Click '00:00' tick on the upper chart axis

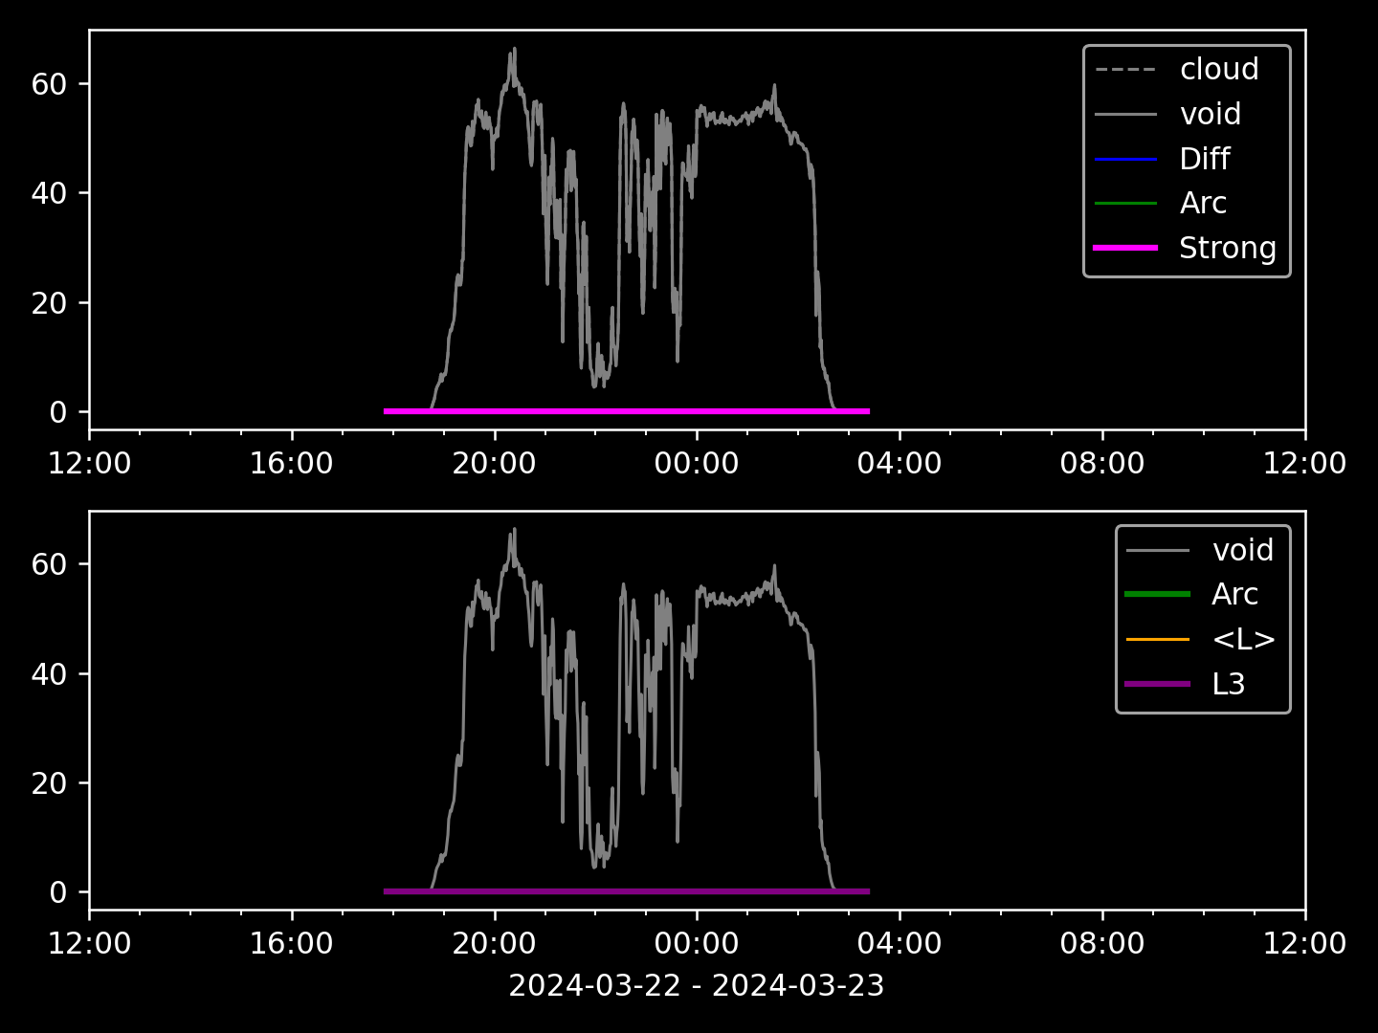click(697, 463)
